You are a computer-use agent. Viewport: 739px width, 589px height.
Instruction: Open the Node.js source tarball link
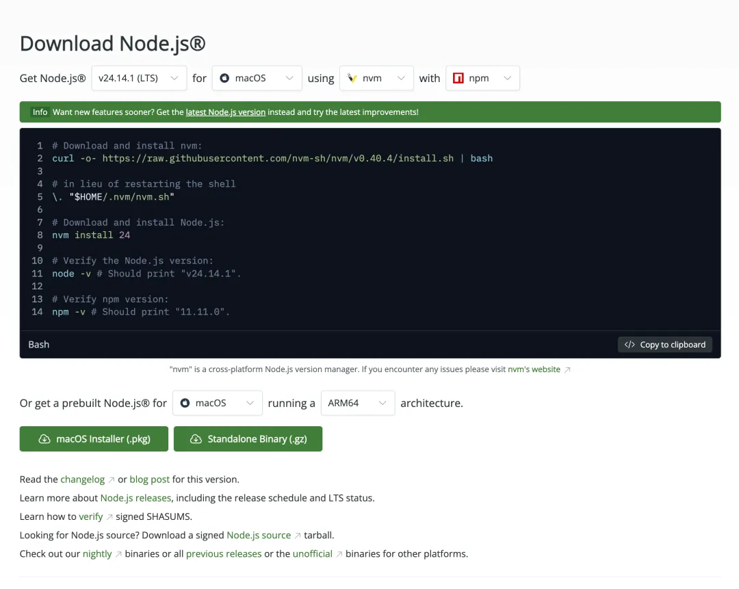(259, 535)
